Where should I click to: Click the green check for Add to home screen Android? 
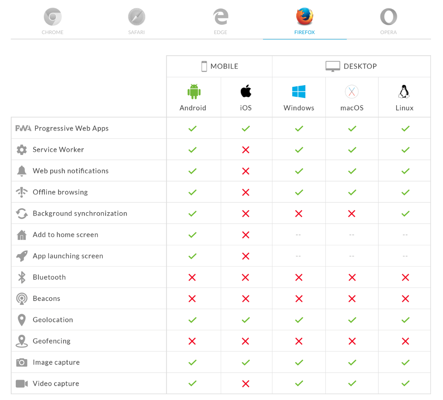coord(192,235)
